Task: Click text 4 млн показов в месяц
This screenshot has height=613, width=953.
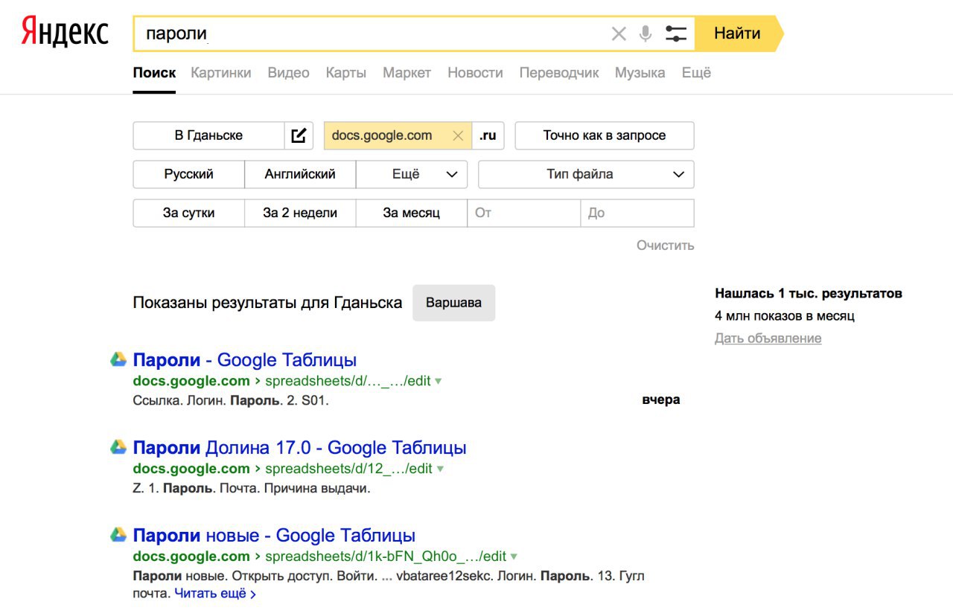Action: 785,315
